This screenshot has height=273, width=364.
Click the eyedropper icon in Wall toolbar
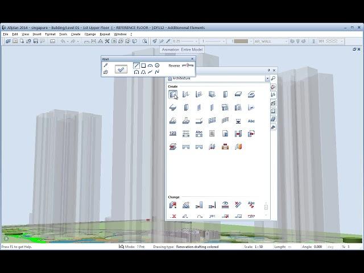[106, 65]
